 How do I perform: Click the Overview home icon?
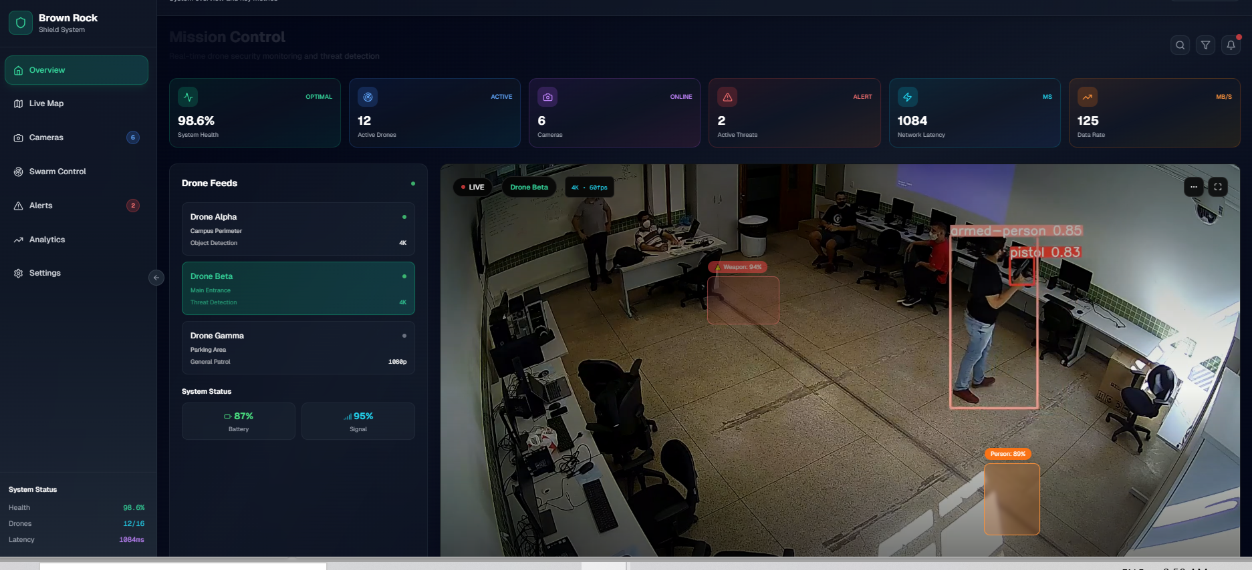click(x=19, y=70)
